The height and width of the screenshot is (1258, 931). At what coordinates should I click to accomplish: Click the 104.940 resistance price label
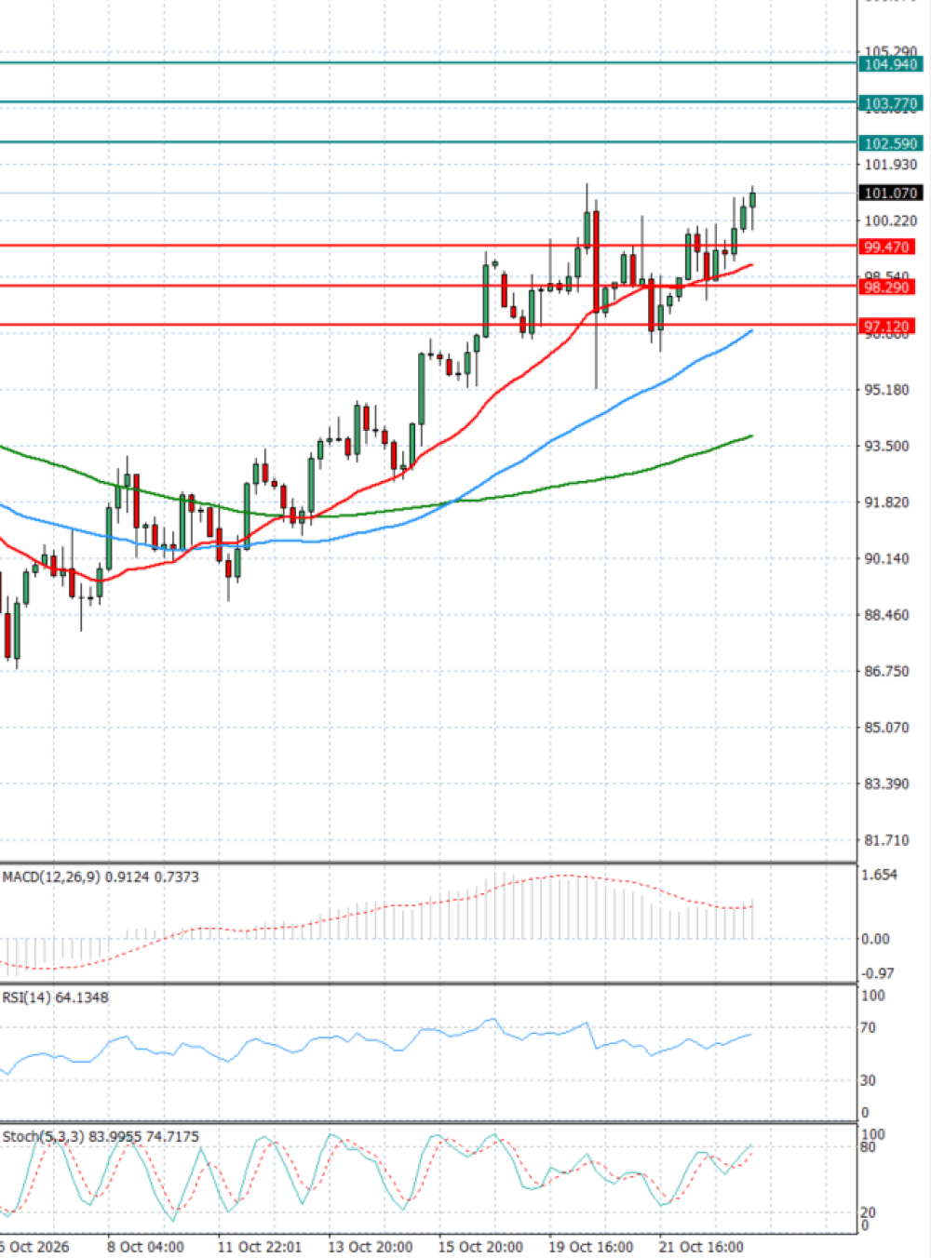(x=891, y=64)
